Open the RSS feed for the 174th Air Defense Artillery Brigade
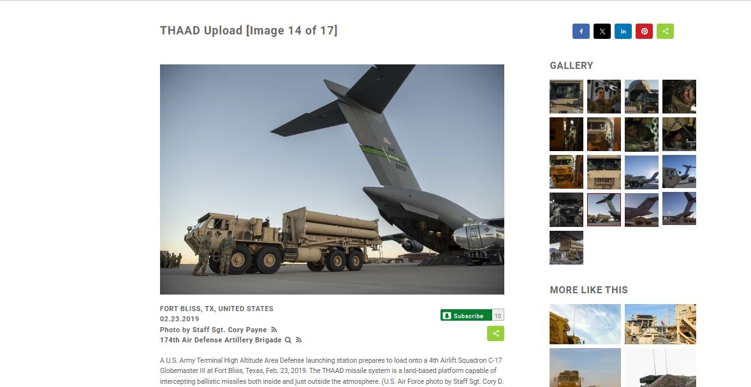The image size is (751, 387). pos(299,340)
